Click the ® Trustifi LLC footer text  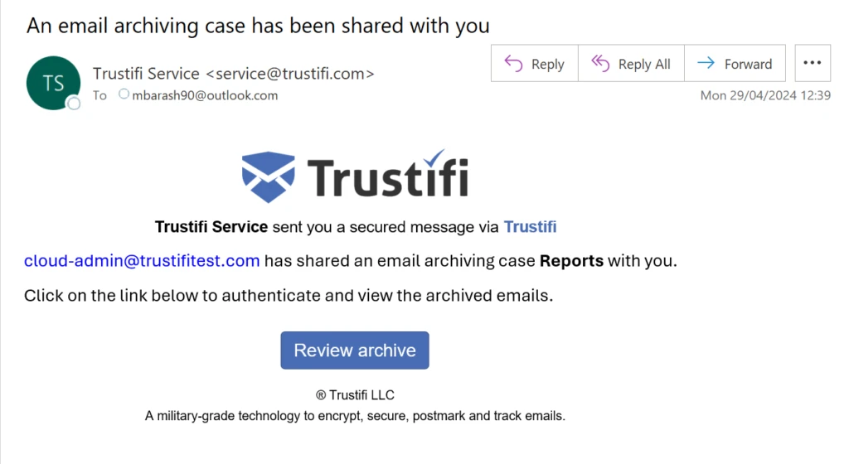355,395
